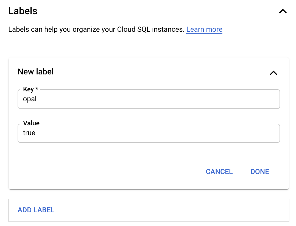Collapse the New label card chevron
Screen dimensions: 296x226
point(273,73)
